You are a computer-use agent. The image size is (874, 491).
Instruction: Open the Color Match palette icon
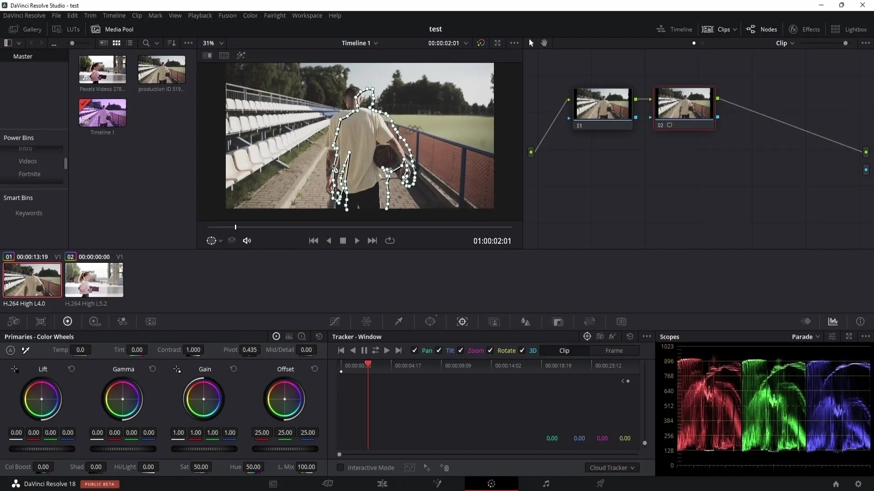[x=41, y=321]
